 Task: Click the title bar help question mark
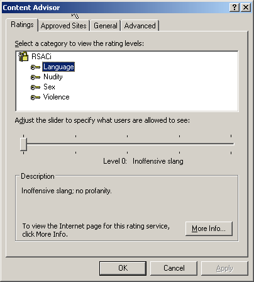point(235,8)
